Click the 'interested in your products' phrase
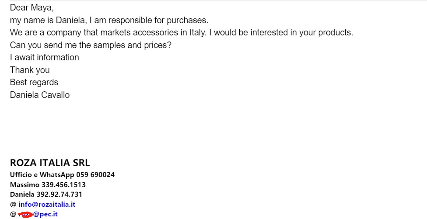This screenshot has width=427, height=219. coord(301,33)
